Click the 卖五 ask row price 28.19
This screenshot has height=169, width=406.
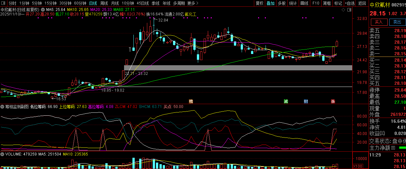(400, 31)
